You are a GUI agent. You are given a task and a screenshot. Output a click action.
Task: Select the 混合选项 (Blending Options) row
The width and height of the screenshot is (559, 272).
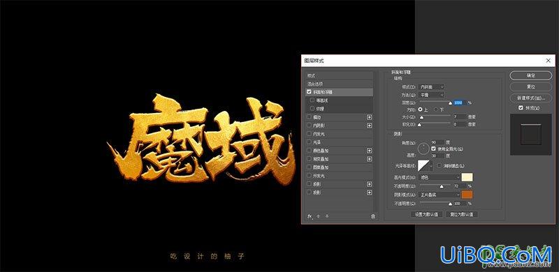(340, 84)
